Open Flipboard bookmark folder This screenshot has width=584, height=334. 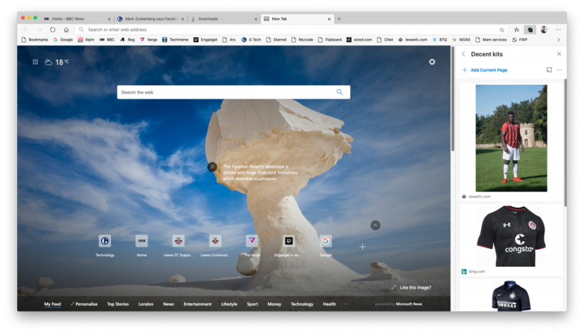pyautogui.click(x=330, y=40)
